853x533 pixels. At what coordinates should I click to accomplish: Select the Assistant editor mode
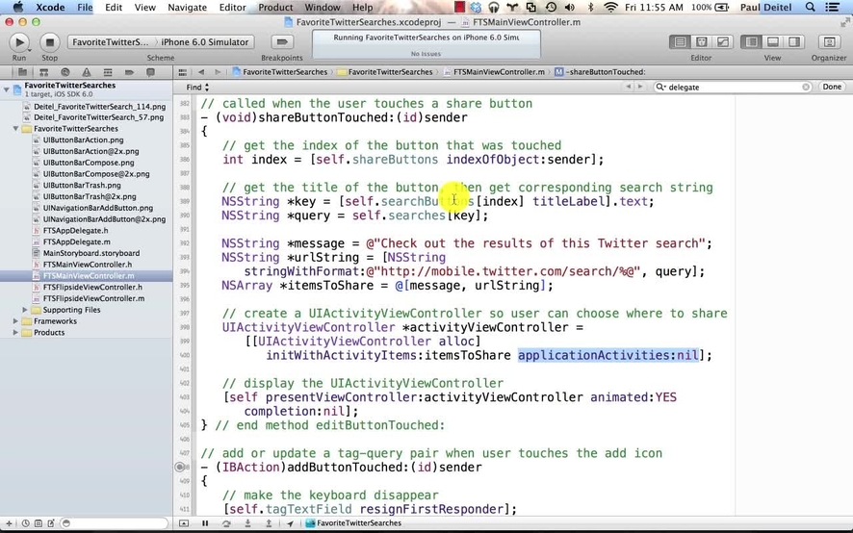point(701,42)
